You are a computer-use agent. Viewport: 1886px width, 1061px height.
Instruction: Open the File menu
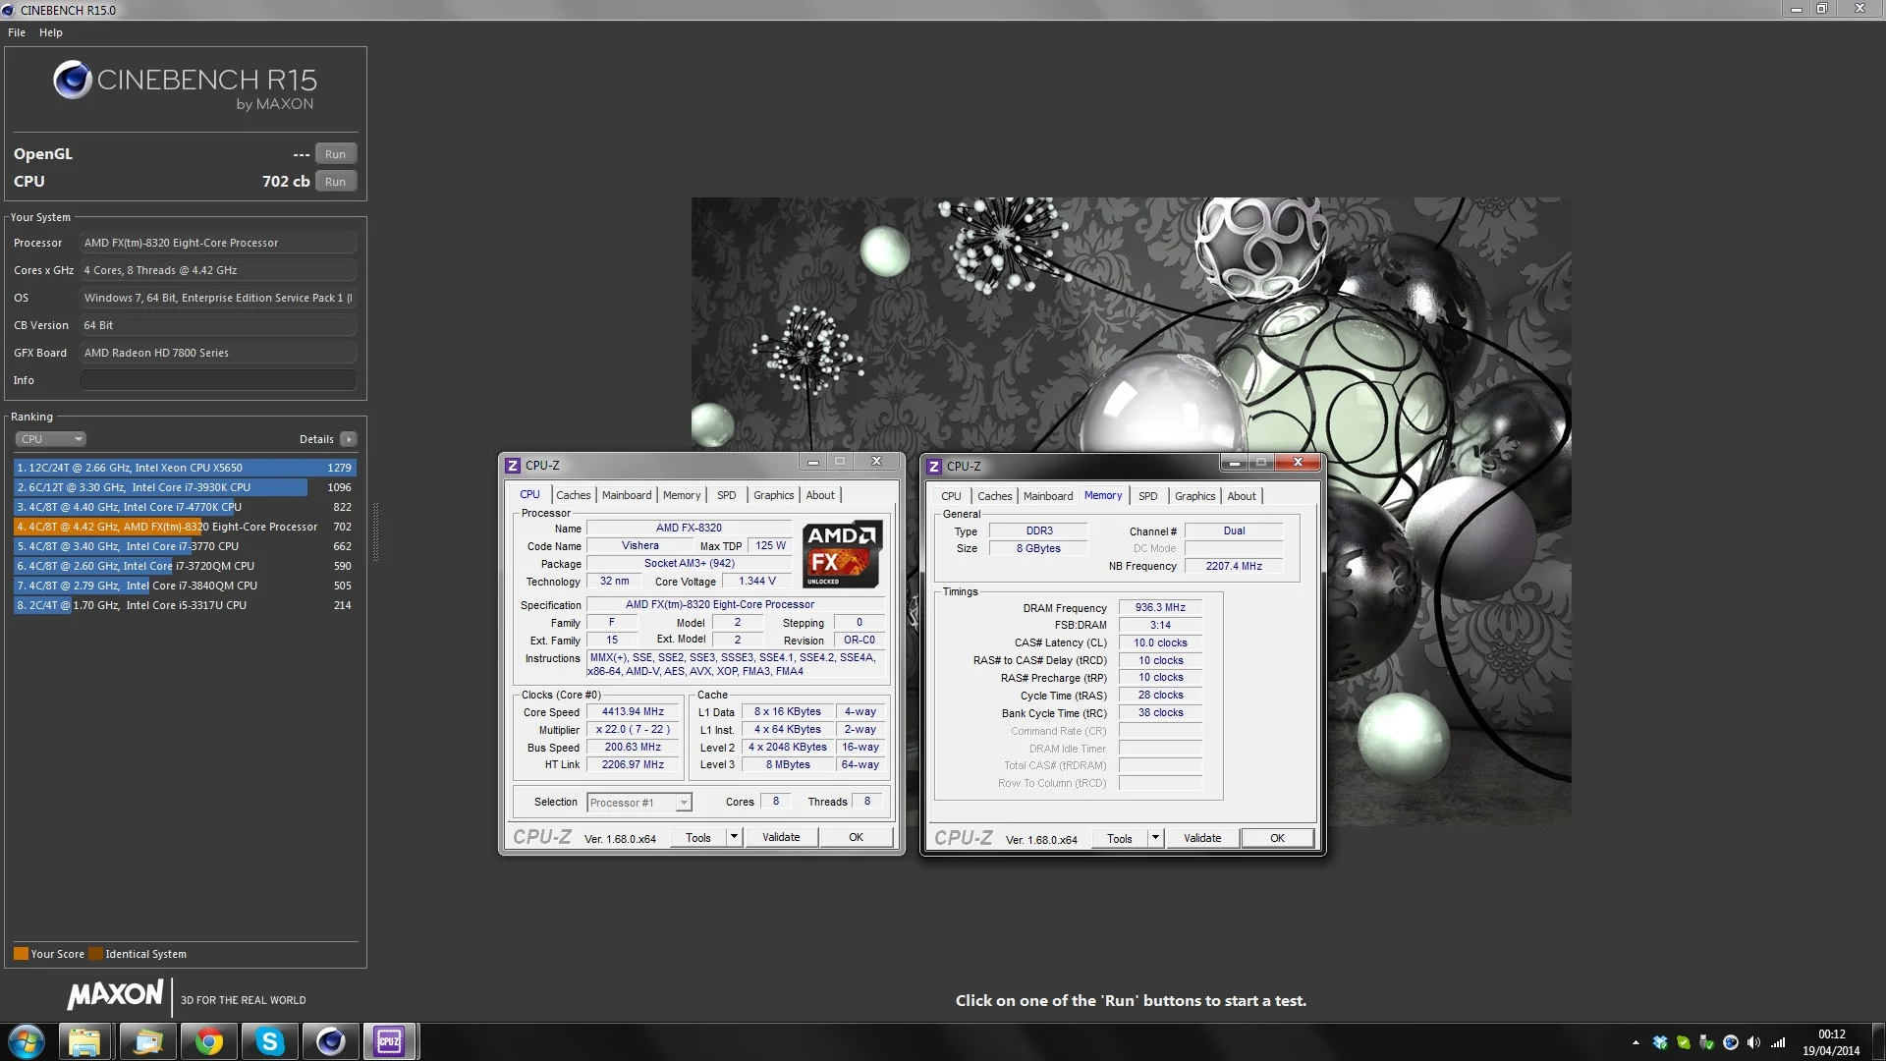tap(17, 32)
